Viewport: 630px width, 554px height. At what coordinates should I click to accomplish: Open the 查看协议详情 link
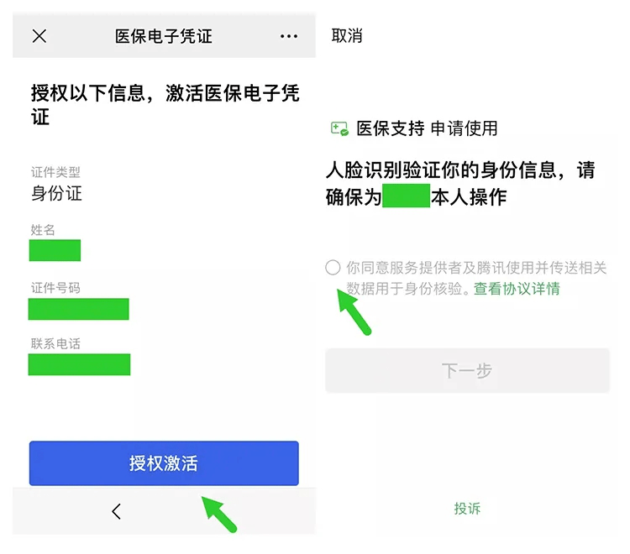(x=517, y=289)
